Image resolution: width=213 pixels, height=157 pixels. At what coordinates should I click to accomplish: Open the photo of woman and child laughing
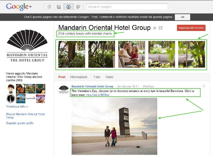tap(132, 54)
